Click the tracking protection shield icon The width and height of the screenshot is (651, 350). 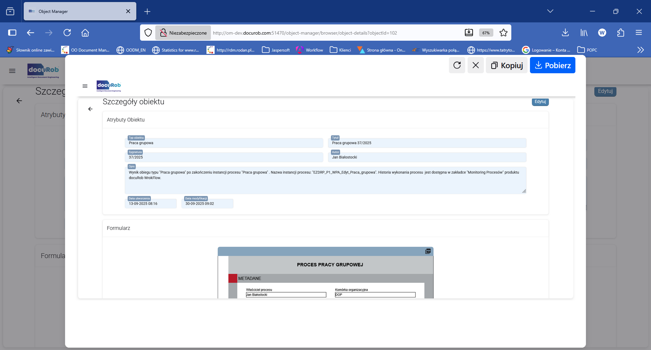coord(148,33)
